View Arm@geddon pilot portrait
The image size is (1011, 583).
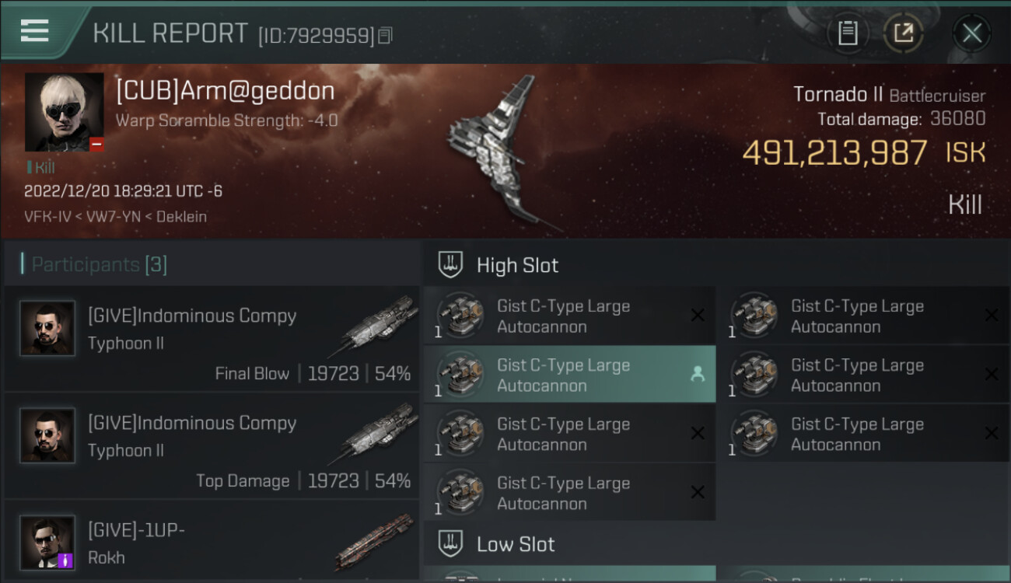64,112
